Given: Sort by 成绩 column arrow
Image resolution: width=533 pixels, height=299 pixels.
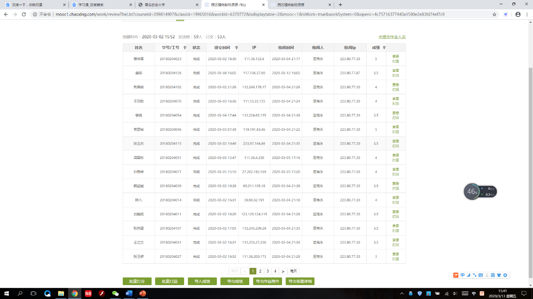Looking at the screenshot, I should [384, 48].
